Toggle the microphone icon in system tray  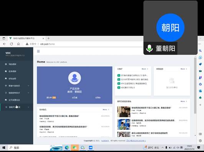coord(166,147)
